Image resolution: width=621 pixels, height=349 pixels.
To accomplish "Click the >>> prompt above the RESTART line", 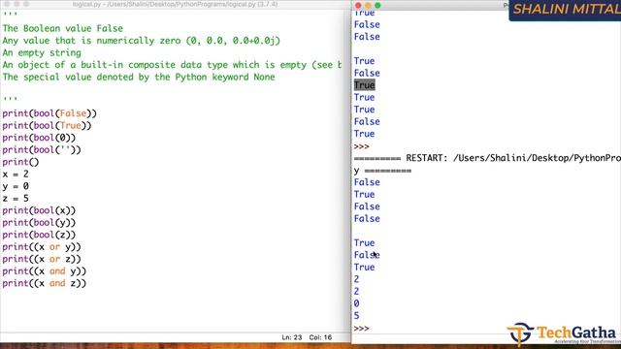I will pyautogui.click(x=362, y=146).
